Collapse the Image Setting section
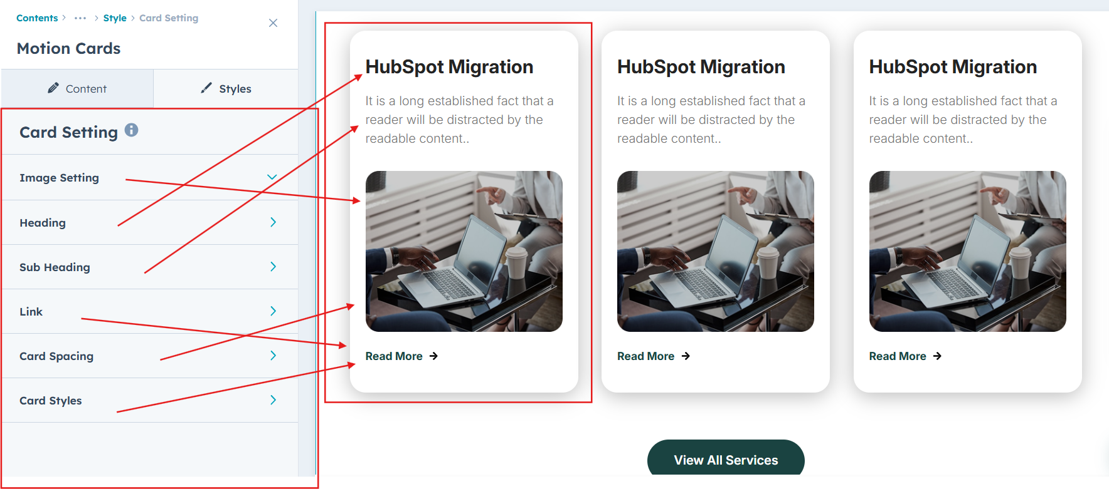 click(272, 178)
